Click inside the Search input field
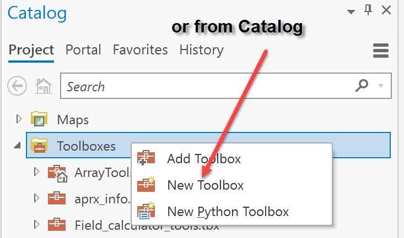The height and width of the screenshot is (238, 404). coord(206,86)
